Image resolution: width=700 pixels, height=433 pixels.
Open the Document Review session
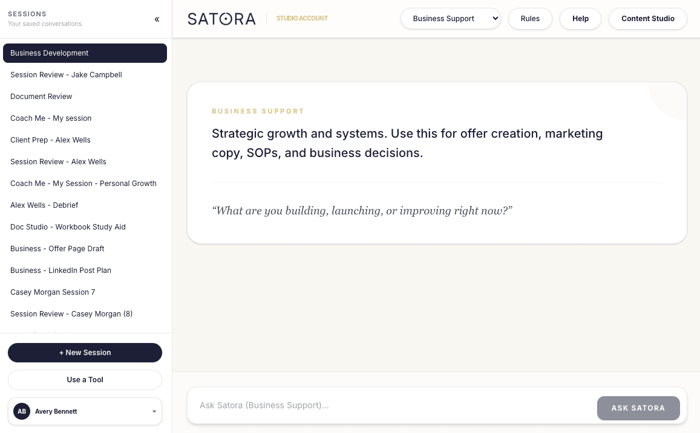pyautogui.click(x=85, y=97)
